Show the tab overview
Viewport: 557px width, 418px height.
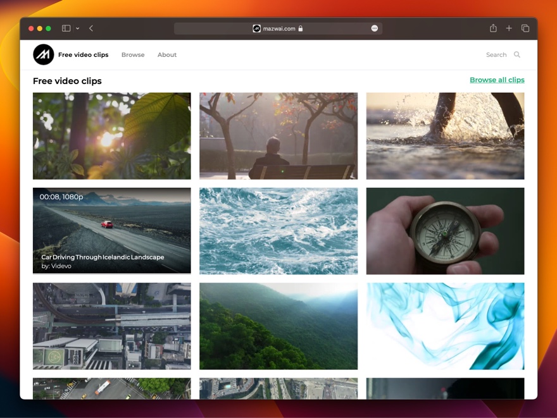[x=525, y=28]
